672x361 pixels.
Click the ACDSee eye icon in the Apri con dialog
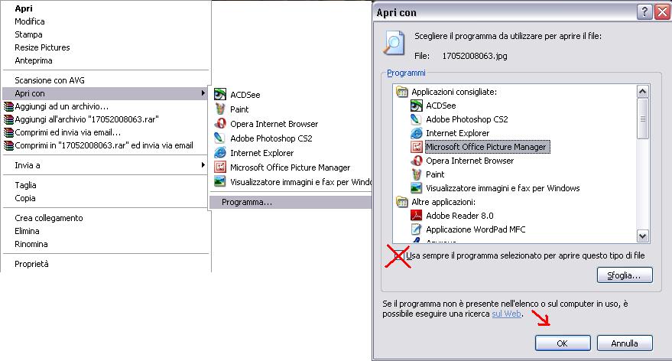(x=416, y=106)
